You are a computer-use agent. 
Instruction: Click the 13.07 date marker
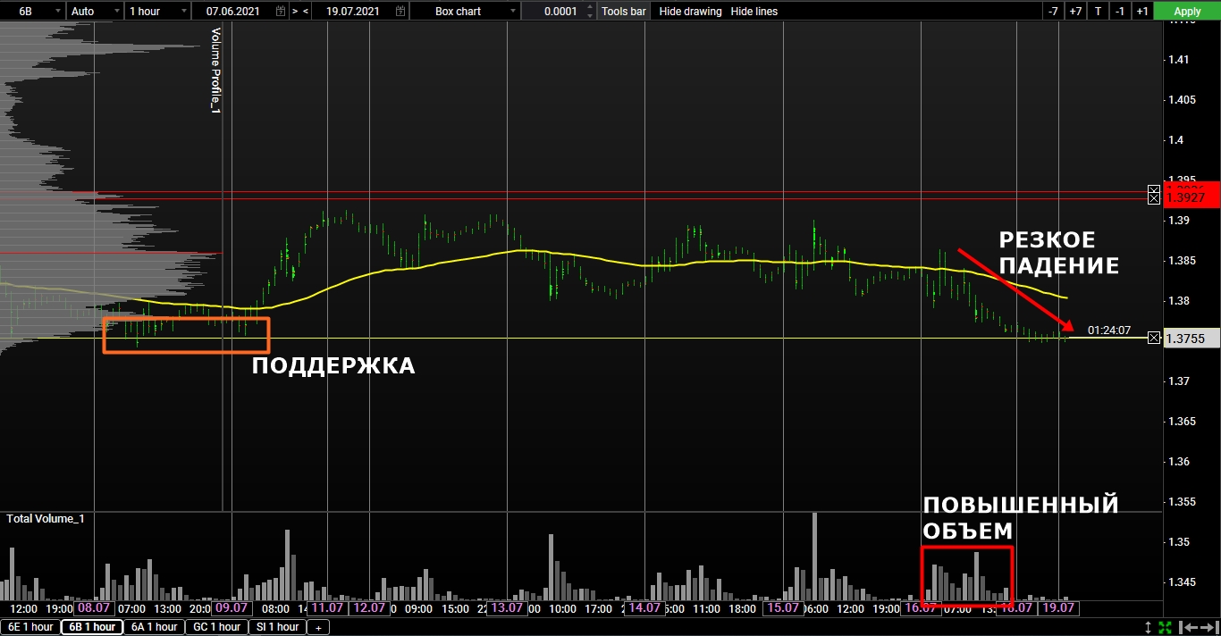coord(506,607)
